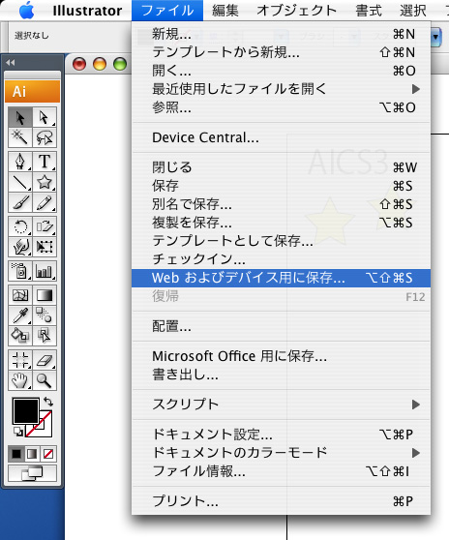Choose 閉じる menu item
The height and width of the screenshot is (540, 449).
(281, 167)
